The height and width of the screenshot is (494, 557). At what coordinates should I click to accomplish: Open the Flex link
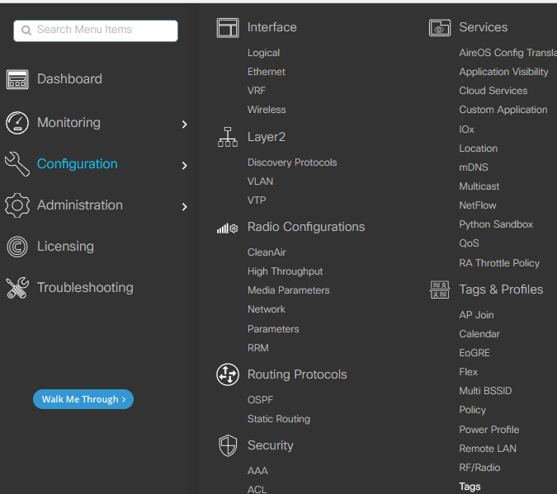tap(469, 372)
